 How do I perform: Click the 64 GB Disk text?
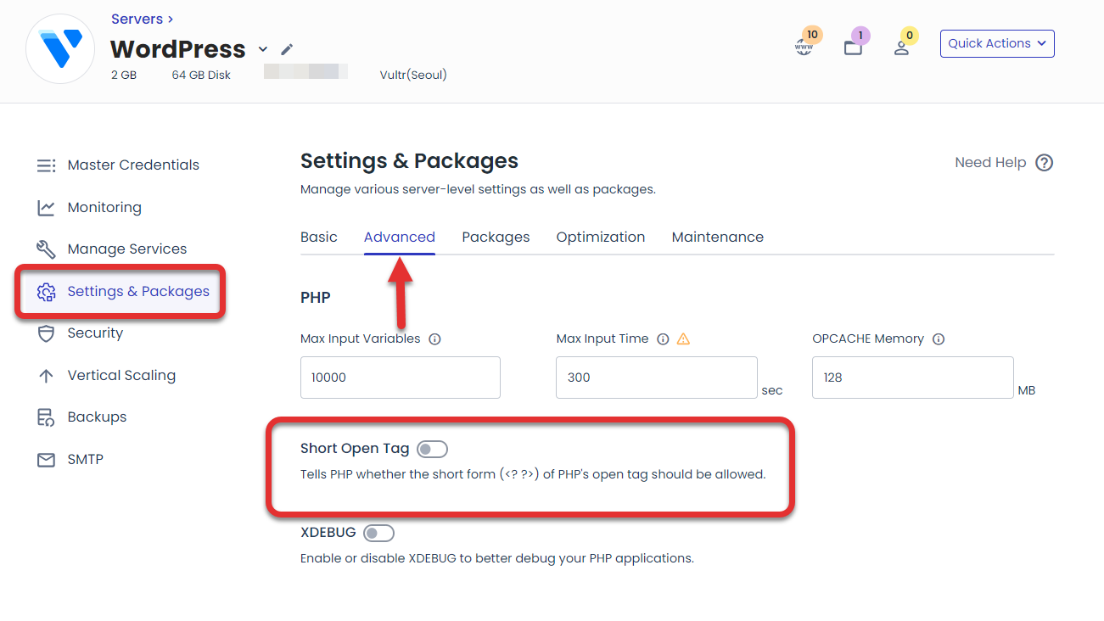coord(201,75)
